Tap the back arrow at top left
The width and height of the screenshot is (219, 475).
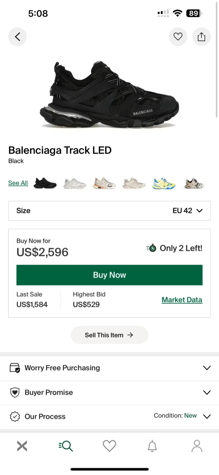pos(17,37)
